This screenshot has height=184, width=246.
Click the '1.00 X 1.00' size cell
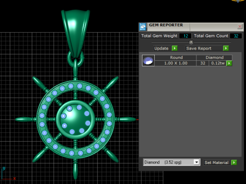tap(176, 63)
